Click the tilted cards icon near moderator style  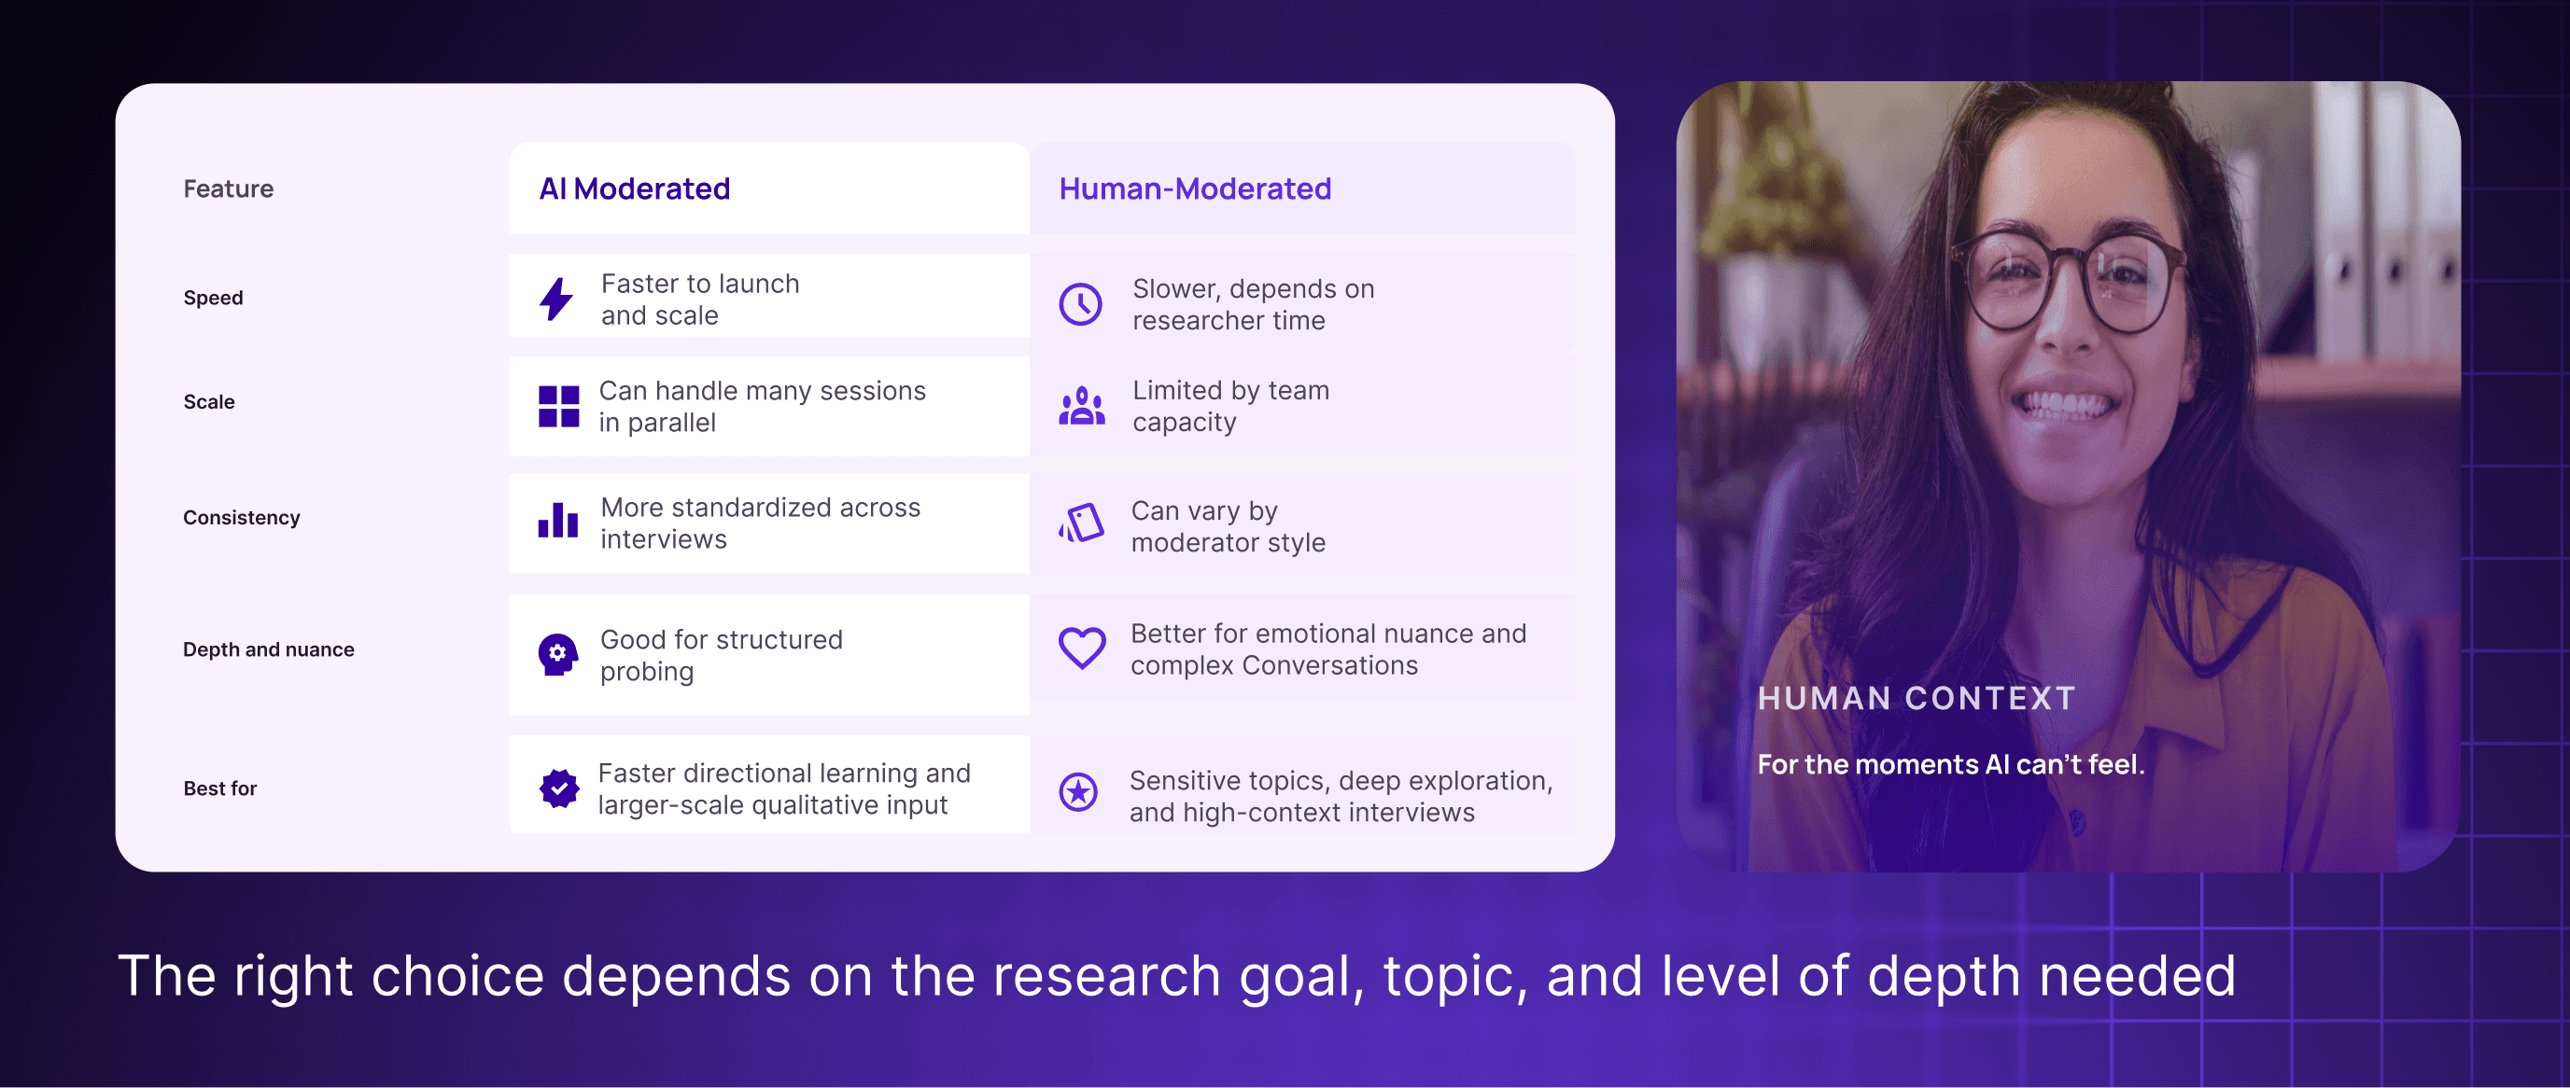point(1081,523)
